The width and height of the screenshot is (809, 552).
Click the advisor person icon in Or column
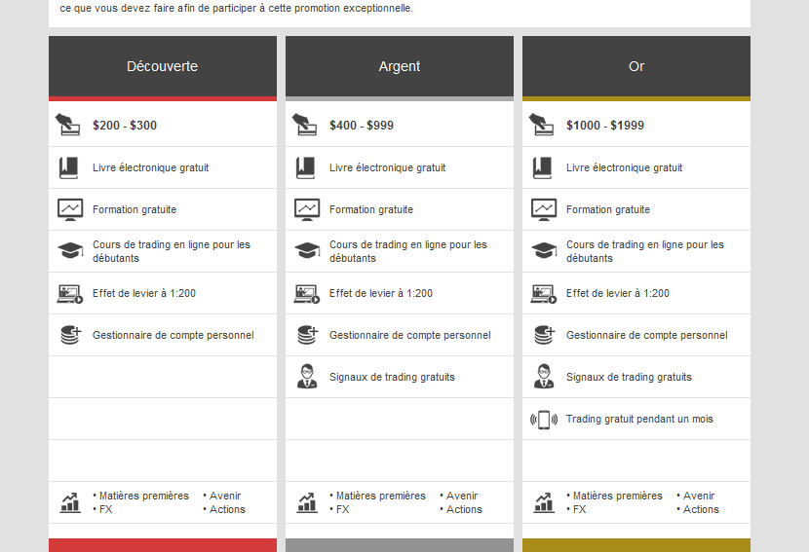pos(544,376)
